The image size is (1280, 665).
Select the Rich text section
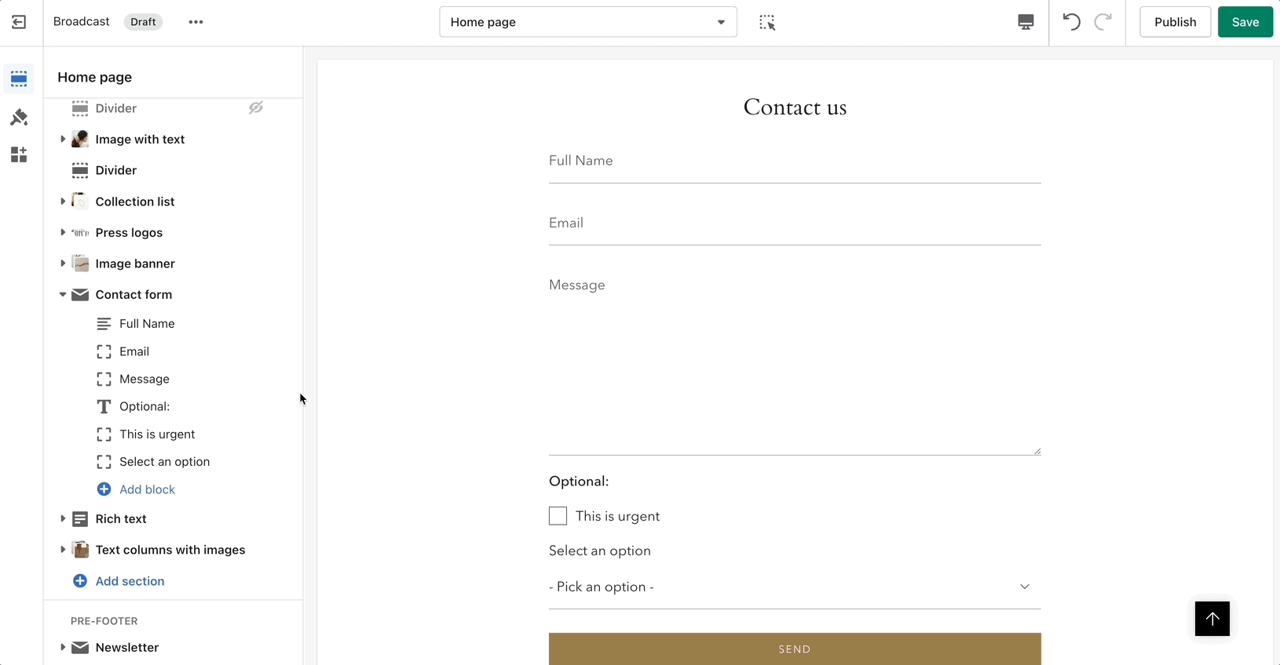[121, 519]
